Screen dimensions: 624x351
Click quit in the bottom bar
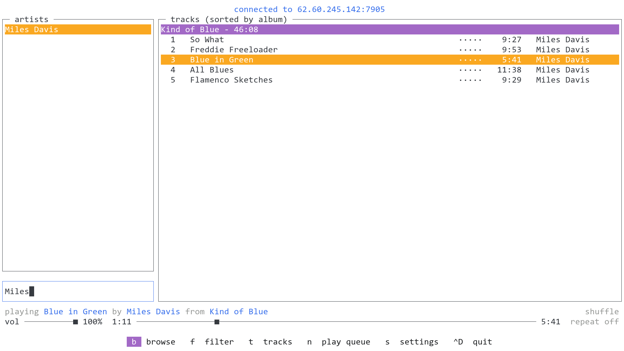coord(482,342)
